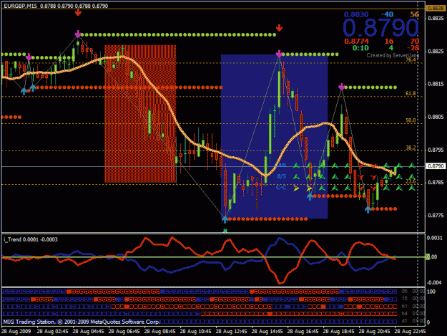Image resolution: width=447 pixels, height=336 pixels.
Task: Click the green arrow beside the FAN label
Action: pyautogui.click(x=297, y=165)
